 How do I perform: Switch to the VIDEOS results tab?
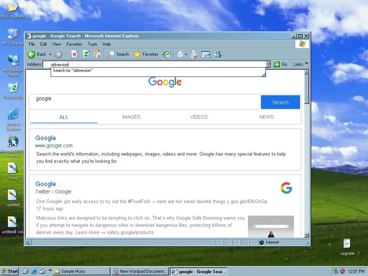tap(199, 117)
